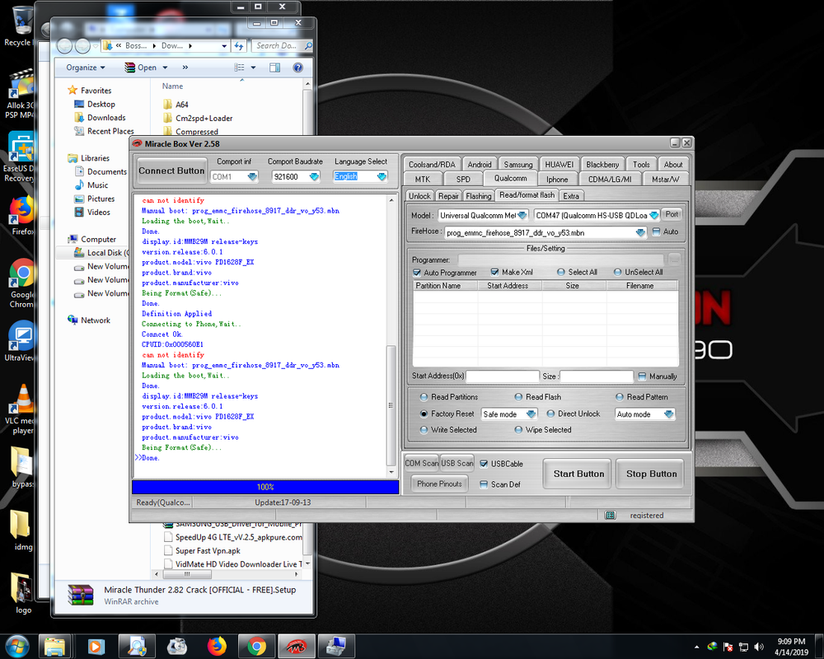Open the Safe mode dropdown

coord(531,414)
